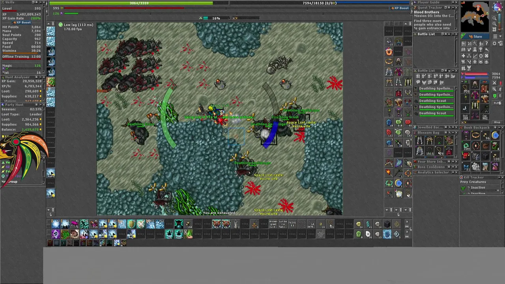
Task: Expand the Boss Cooldowns panel
Action: tap(453, 167)
